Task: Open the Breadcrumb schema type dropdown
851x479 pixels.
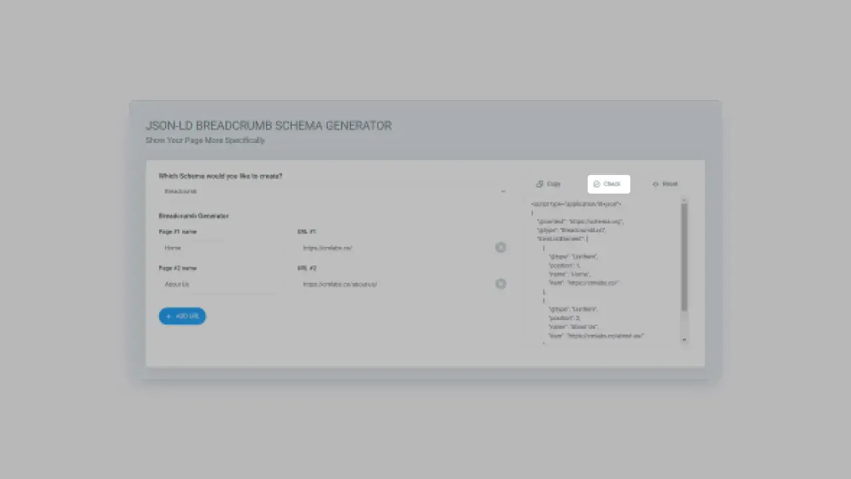Action: point(332,192)
